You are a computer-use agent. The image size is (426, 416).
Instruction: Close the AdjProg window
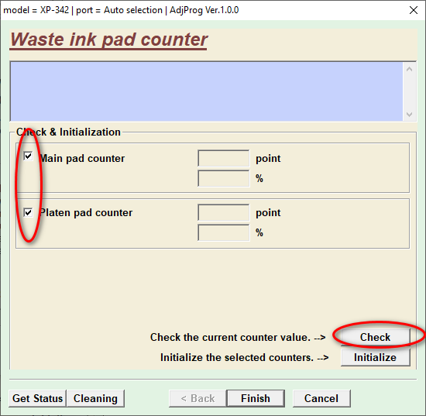tap(414, 10)
